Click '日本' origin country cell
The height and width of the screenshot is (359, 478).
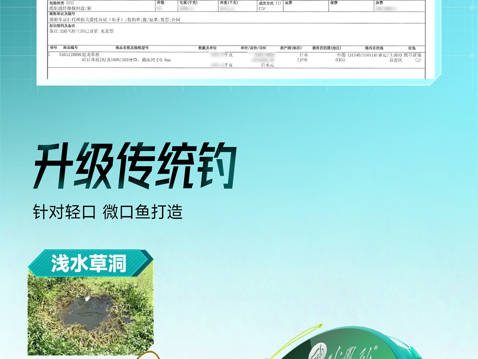click(x=303, y=55)
